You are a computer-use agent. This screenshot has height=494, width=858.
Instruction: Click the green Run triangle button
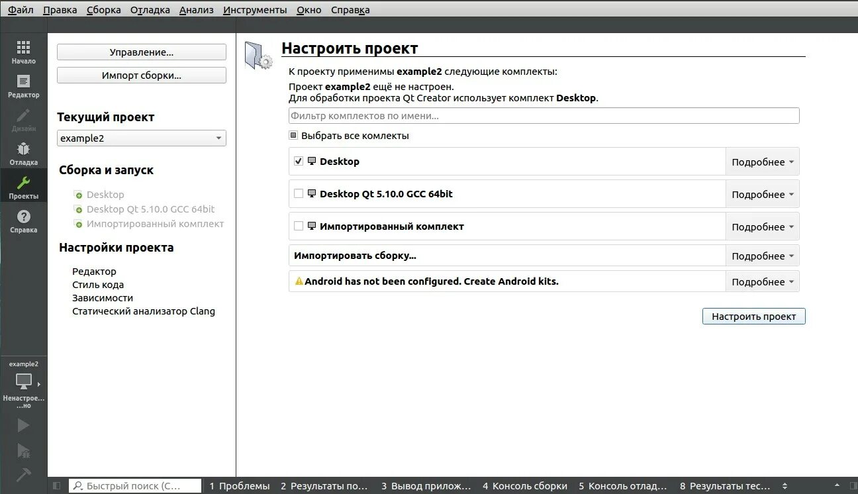click(x=23, y=425)
